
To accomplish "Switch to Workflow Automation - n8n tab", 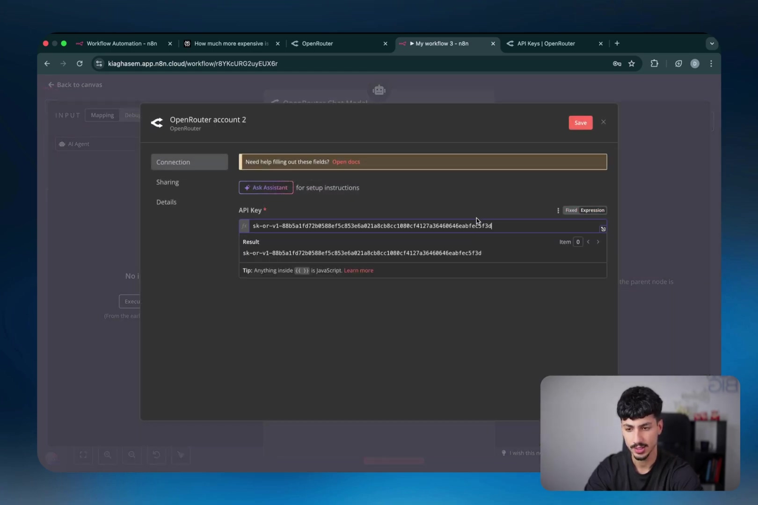I will point(122,43).
